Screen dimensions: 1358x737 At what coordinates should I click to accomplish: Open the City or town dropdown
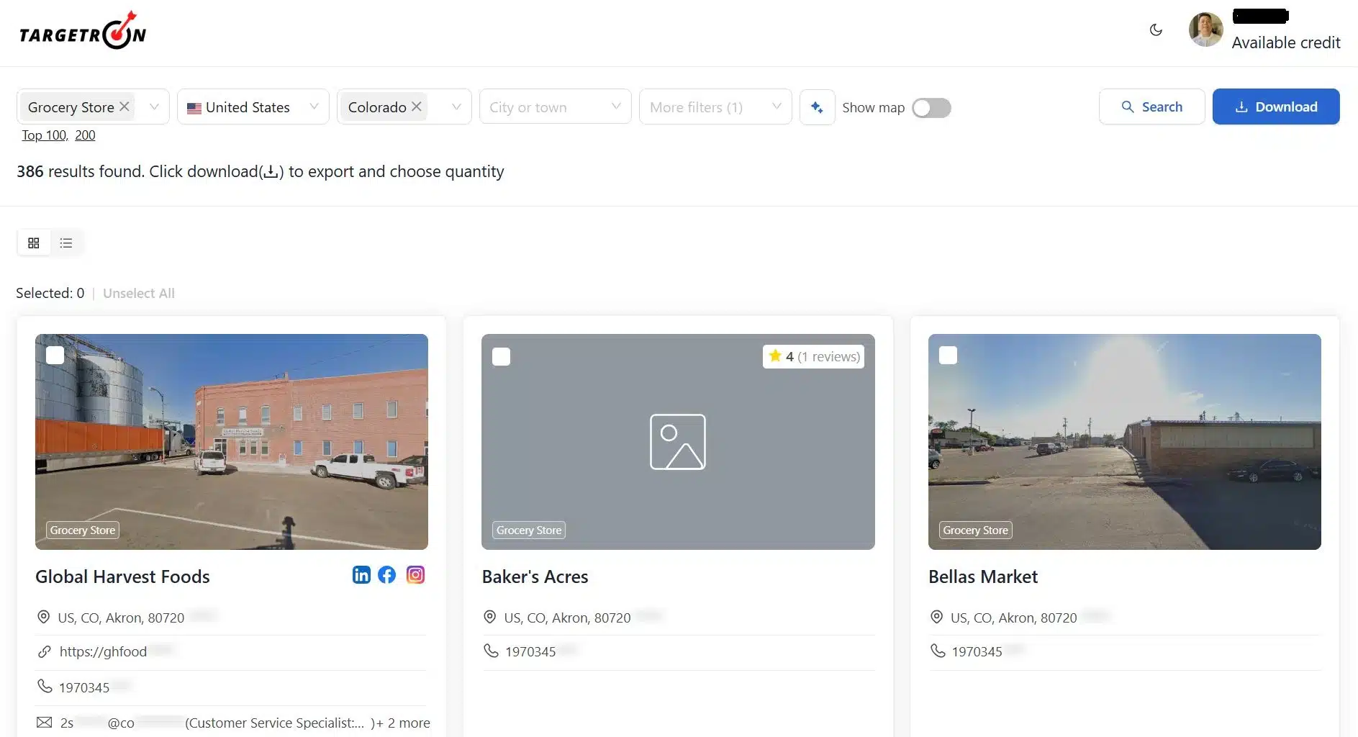pyautogui.click(x=555, y=107)
